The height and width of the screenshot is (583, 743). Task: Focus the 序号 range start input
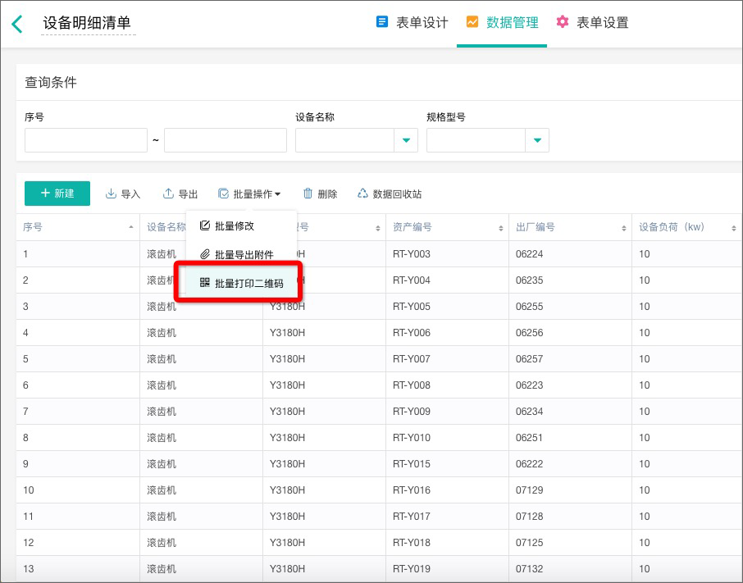click(x=86, y=140)
